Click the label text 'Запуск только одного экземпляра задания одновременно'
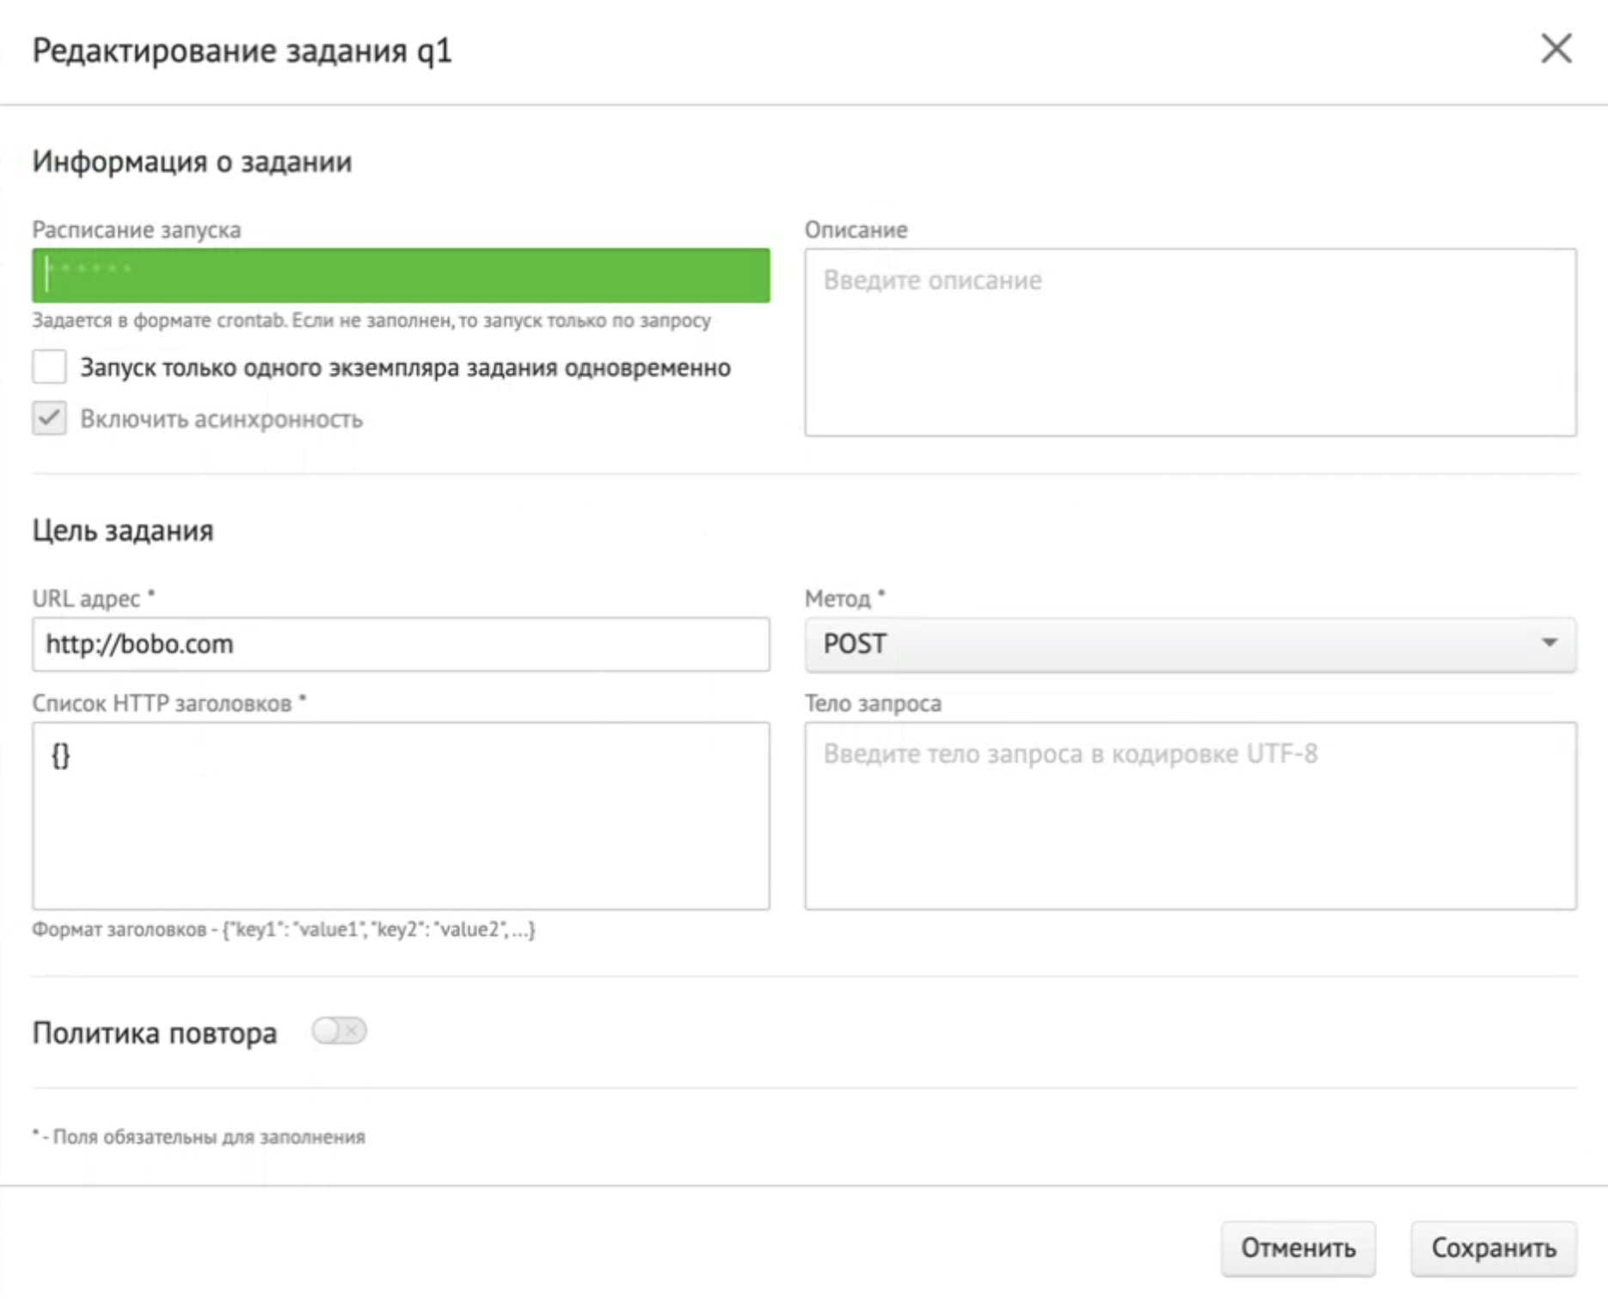 405,368
